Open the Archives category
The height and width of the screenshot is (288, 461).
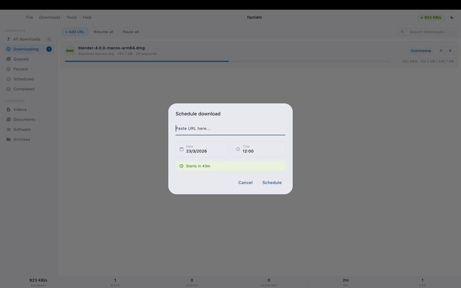coord(29,139)
